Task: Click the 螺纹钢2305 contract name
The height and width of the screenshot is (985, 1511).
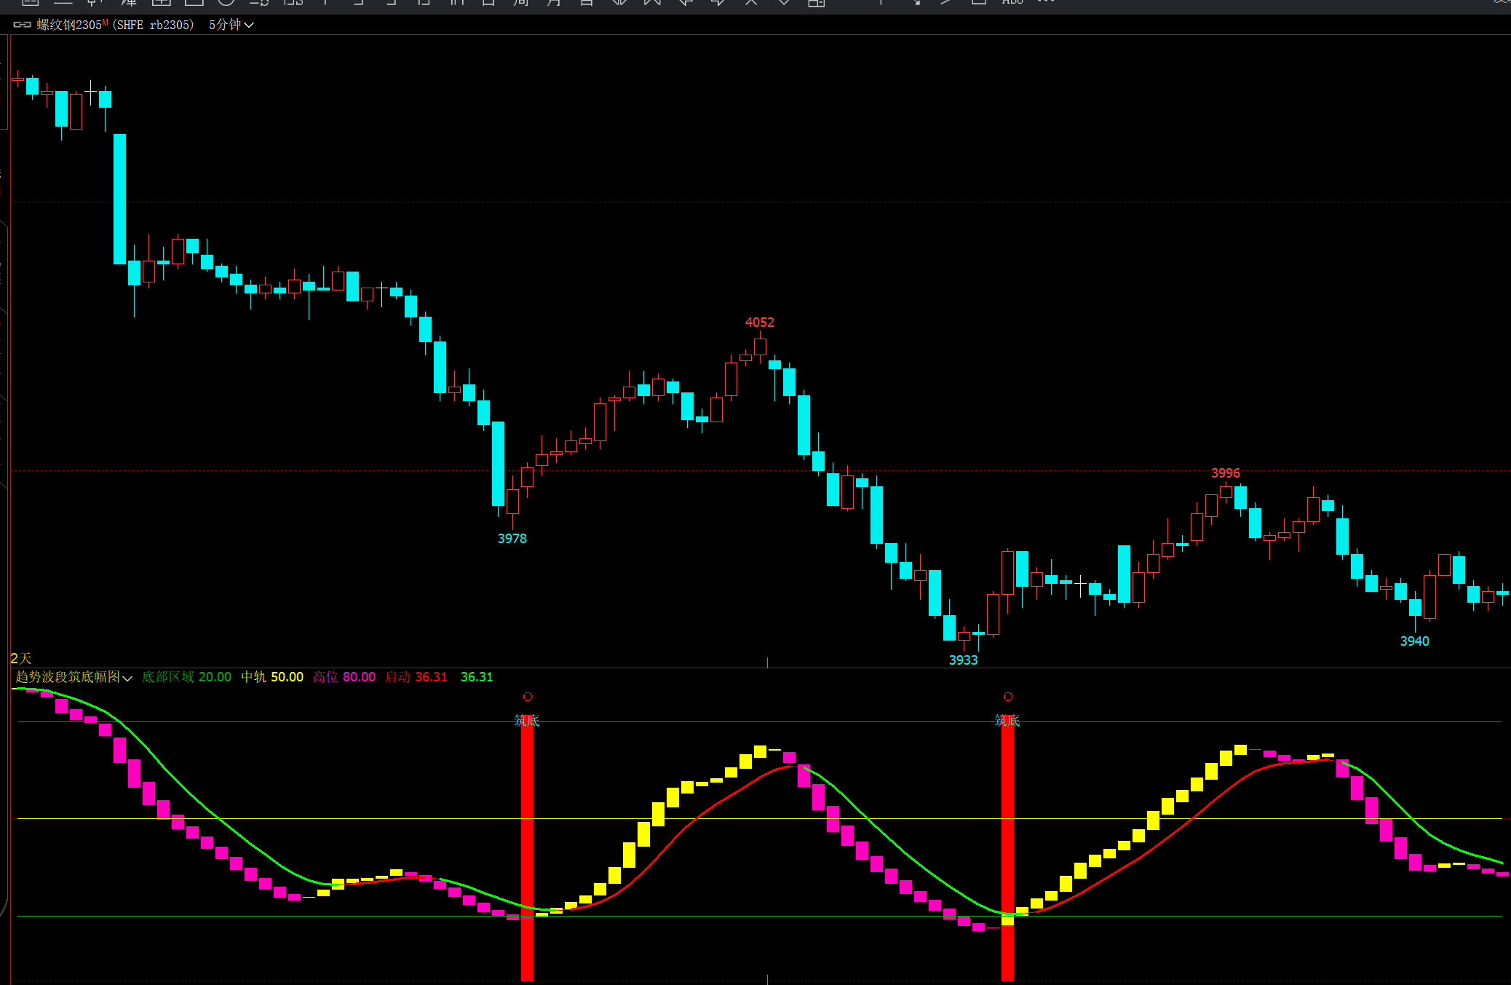Action: pos(69,25)
